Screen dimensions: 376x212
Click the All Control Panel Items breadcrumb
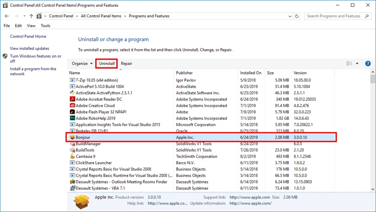tap(101, 16)
